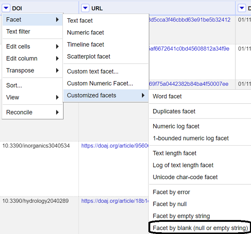The image size is (251, 234).
Task: Choose Facet by null option
Action: (x=170, y=204)
